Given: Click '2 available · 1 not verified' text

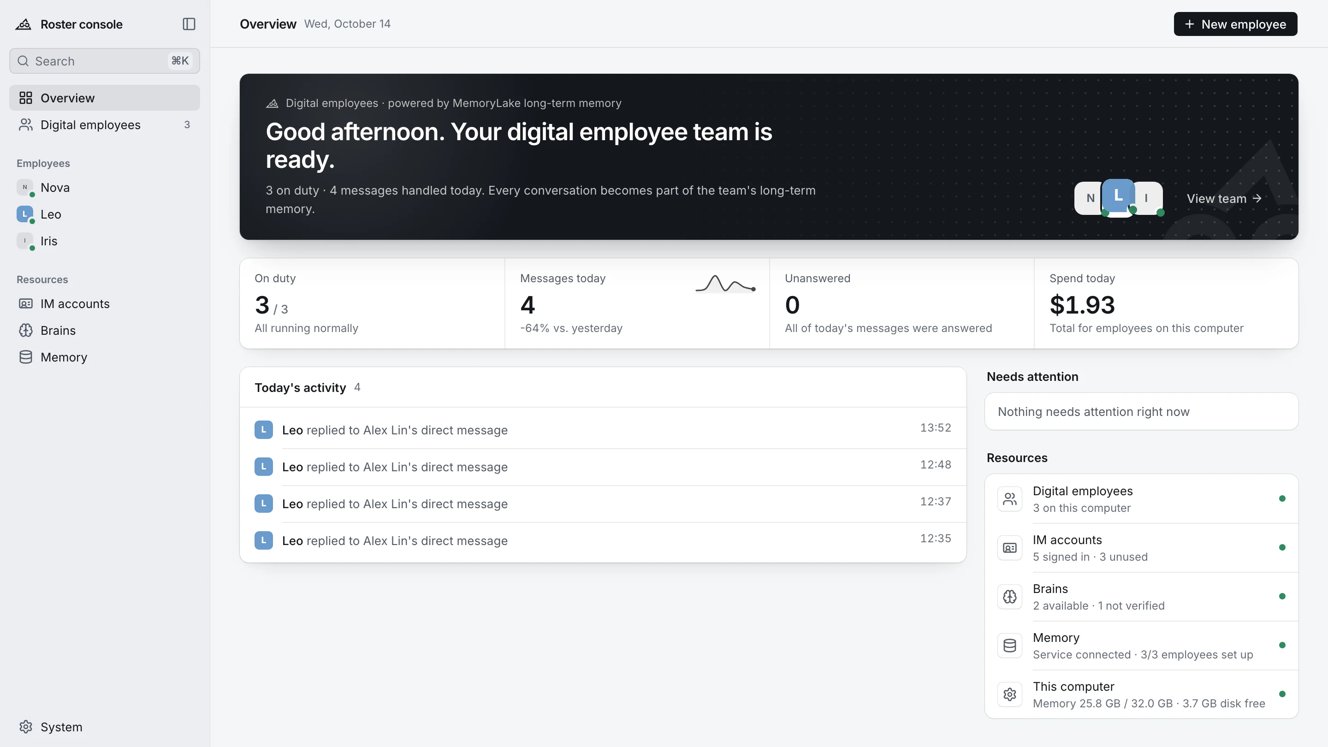Looking at the screenshot, I should [x=1098, y=606].
